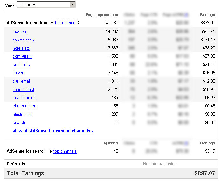Open the channel test link
This screenshot has width=221, height=181.
pos(24,90)
